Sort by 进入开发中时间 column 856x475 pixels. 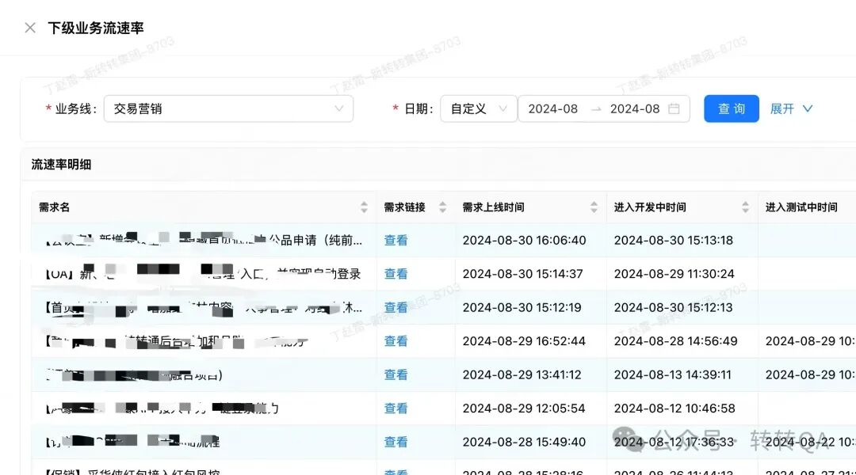pos(745,207)
